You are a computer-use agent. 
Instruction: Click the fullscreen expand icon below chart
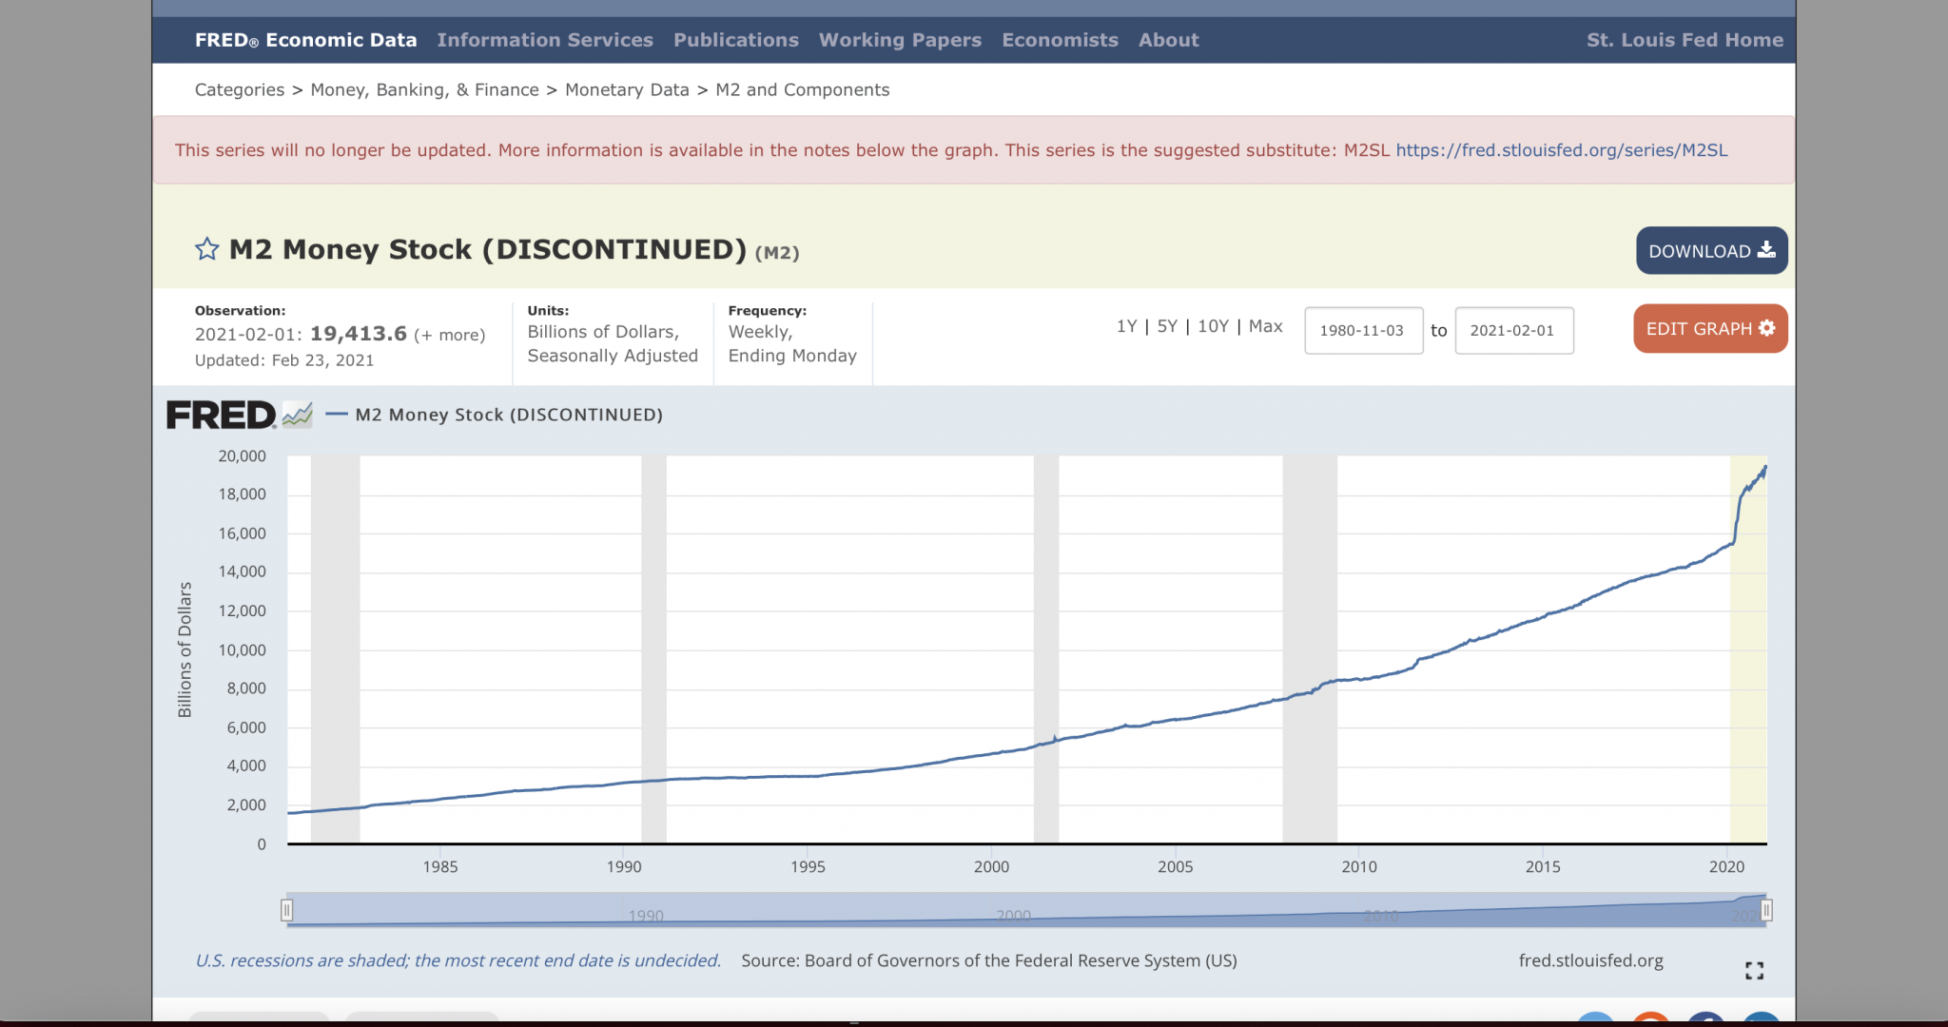pyautogui.click(x=1754, y=970)
